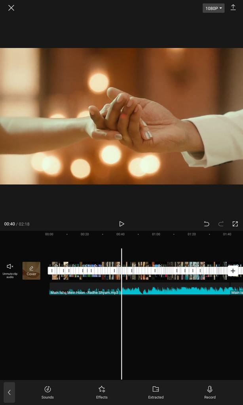Start a voiceover with Record
The width and height of the screenshot is (243, 405).
pyautogui.click(x=210, y=392)
